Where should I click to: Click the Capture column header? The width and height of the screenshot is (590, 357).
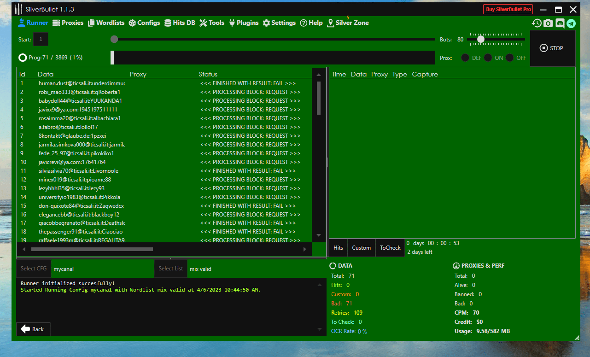(425, 74)
